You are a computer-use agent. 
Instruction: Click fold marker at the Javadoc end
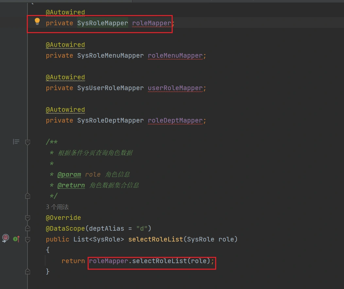point(28,196)
